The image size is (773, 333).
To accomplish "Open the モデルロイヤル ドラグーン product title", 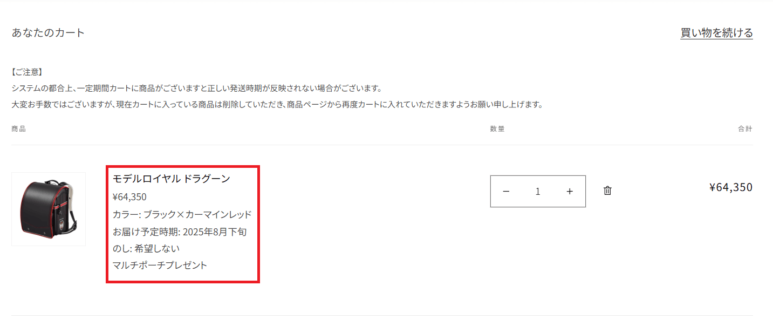I will point(172,179).
